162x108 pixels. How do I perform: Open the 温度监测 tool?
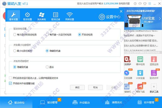click(154, 61)
